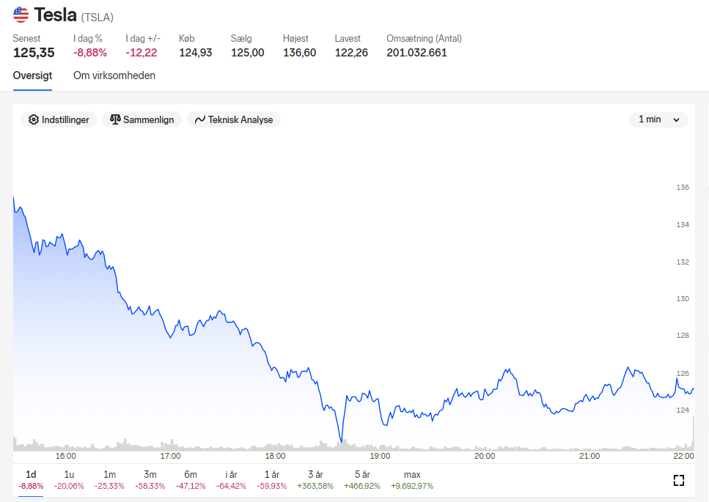Click the 18:00 time axis label
The image size is (709, 502).
click(276, 456)
